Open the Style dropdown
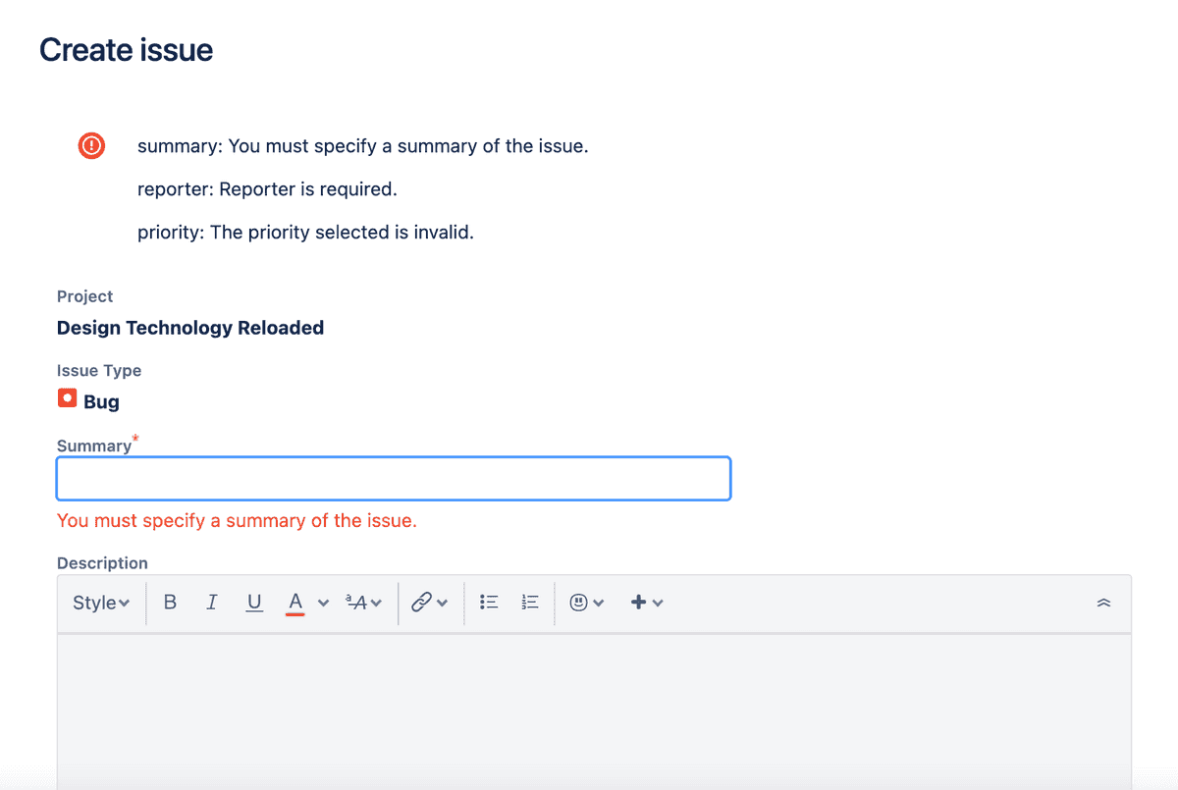 coord(100,602)
